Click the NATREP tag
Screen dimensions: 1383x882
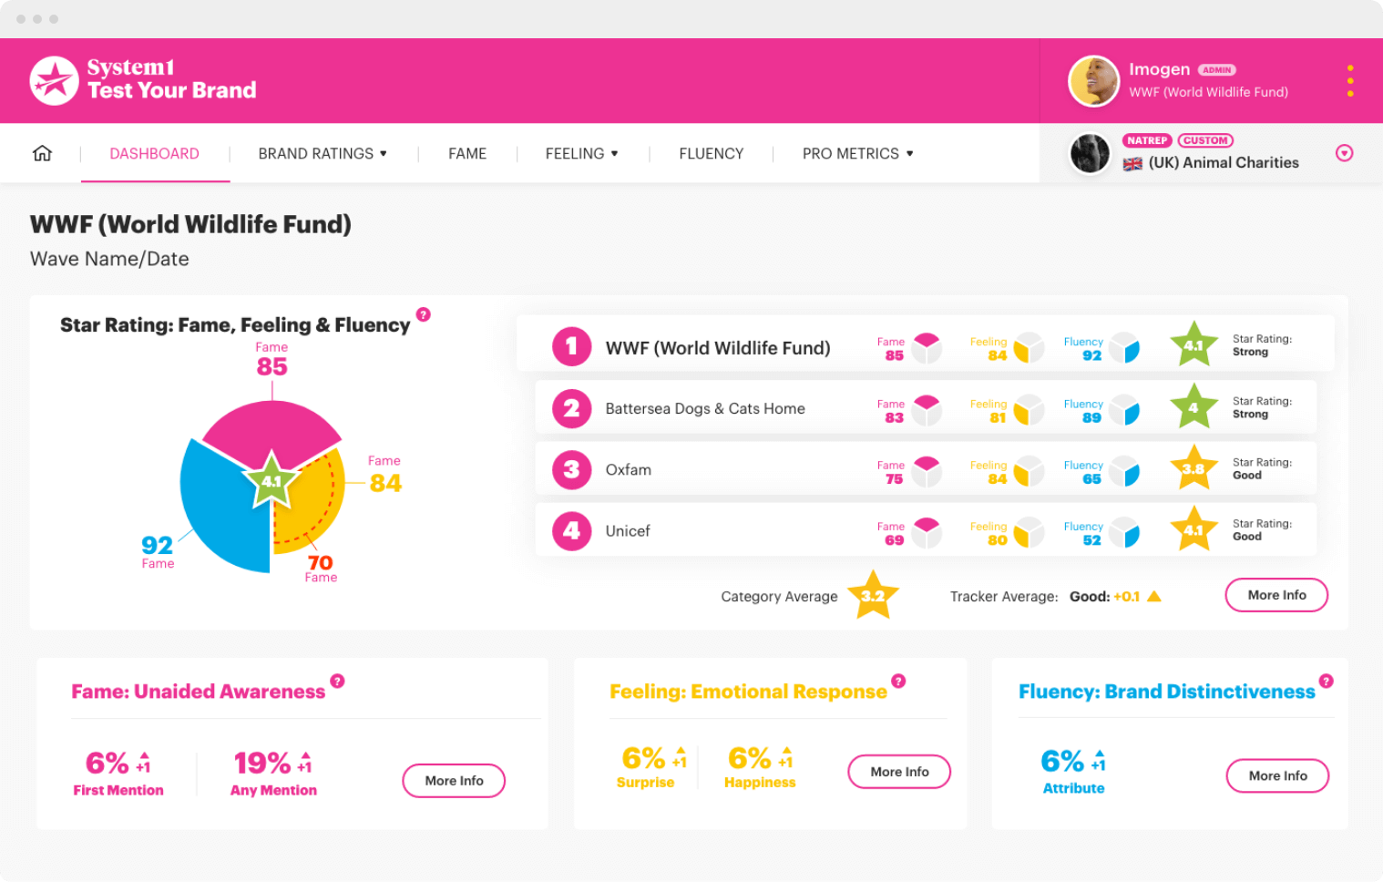(1147, 140)
